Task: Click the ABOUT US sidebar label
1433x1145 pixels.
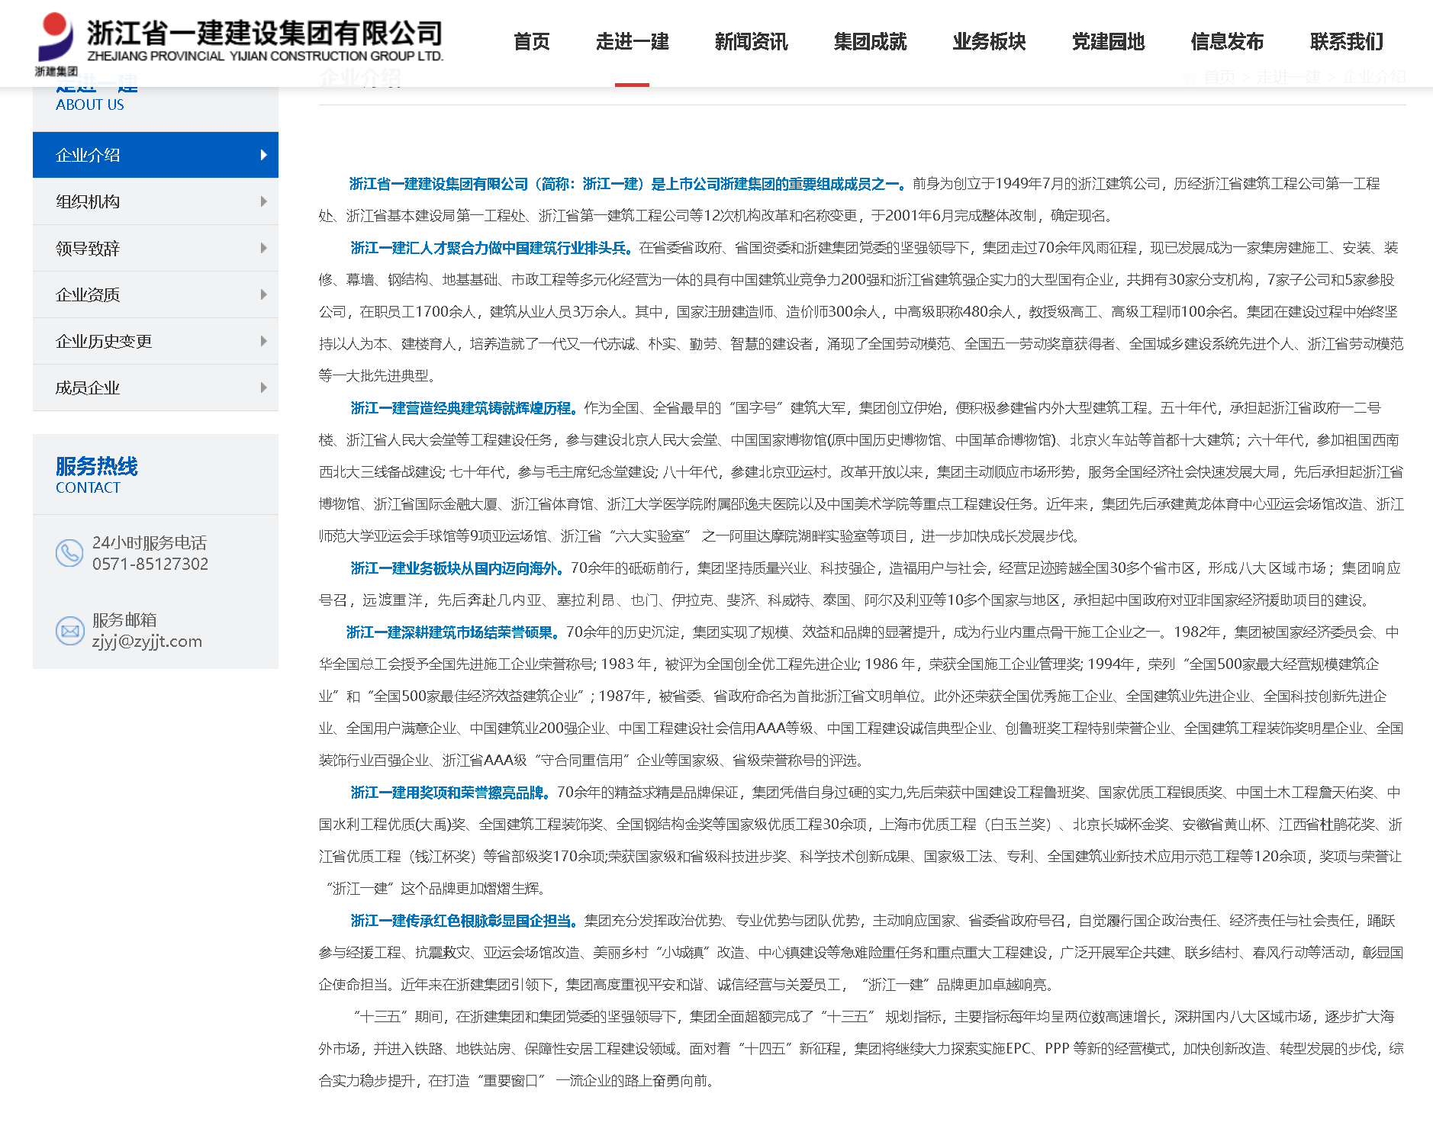Action: 90,105
